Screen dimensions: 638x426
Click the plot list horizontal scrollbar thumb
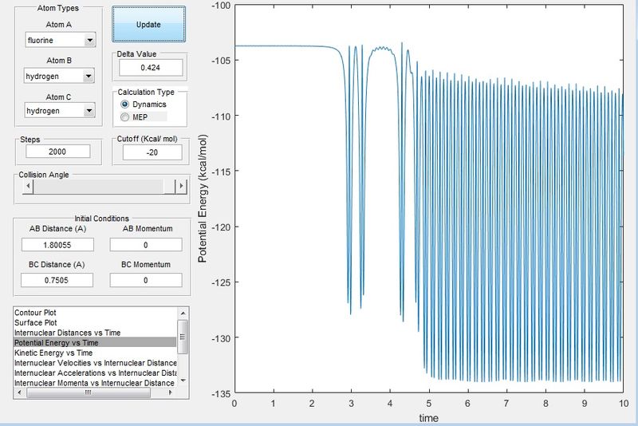click(x=89, y=392)
